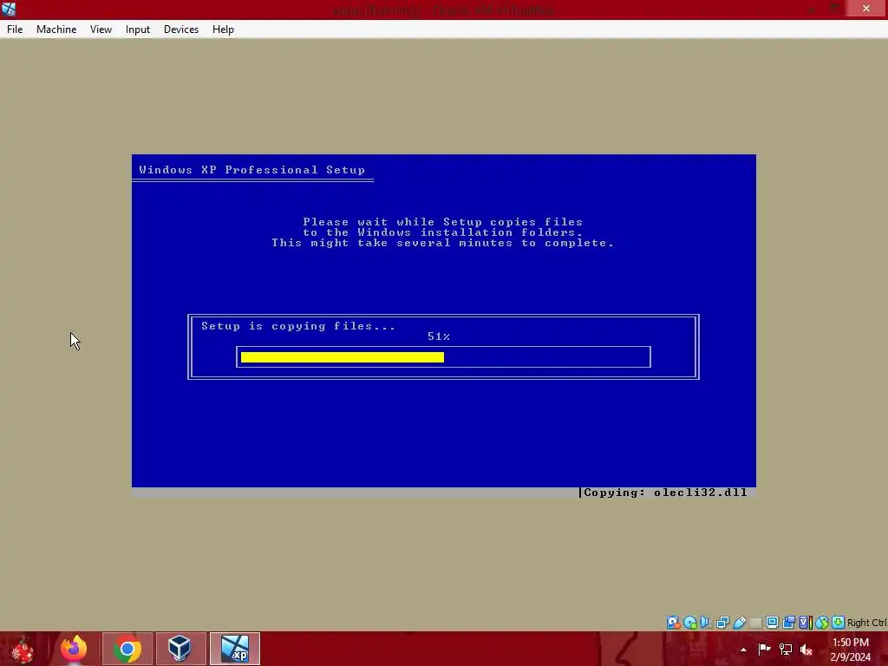Click the display indicator icon
The height and width of the screenshot is (666, 888).
pos(772,623)
